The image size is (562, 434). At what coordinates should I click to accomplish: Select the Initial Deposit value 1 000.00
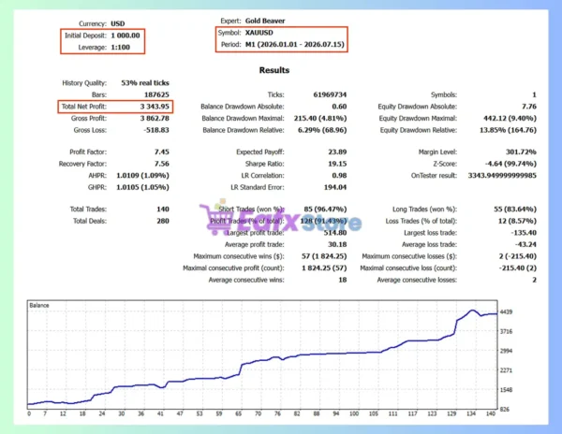point(126,36)
